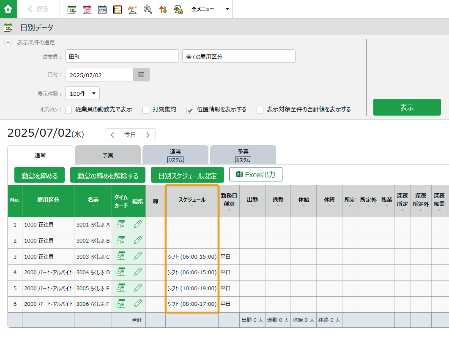The width and height of the screenshot is (449, 351).
Task: Go to the next day arrow
Action: (148, 134)
